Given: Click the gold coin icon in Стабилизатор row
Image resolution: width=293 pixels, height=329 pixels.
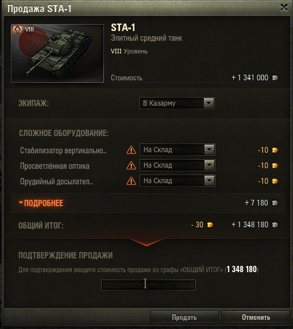Looking at the screenshot, I should coord(275,150).
